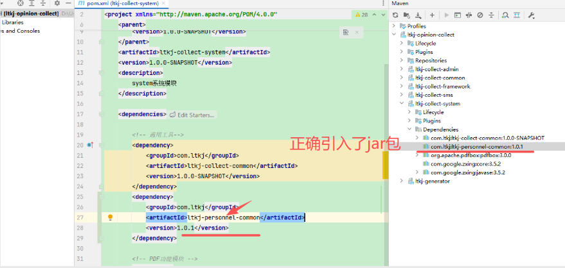Download sources and documentation icon
The height and width of the screenshot is (268, 565).
click(x=418, y=15)
